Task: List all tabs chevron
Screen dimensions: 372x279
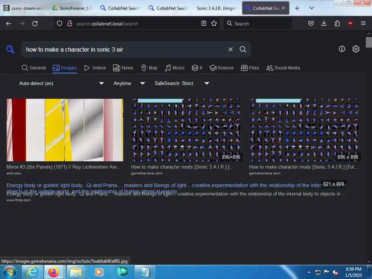Action: tap(311, 8)
